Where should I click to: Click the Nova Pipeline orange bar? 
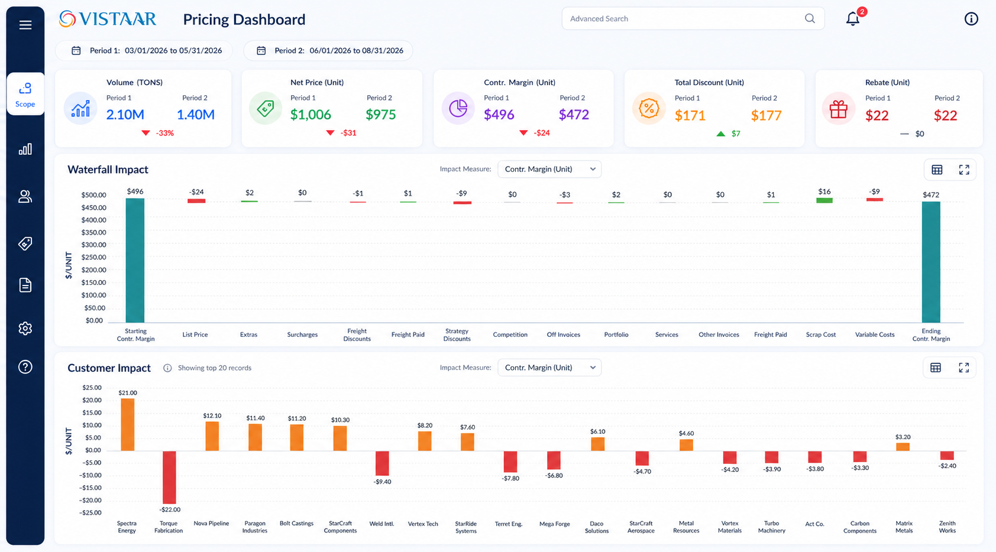tap(212, 436)
